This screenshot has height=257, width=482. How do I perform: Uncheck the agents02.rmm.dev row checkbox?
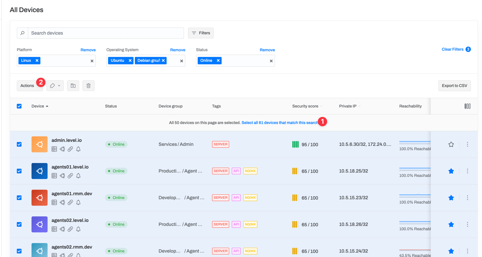pyautogui.click(x=19, y=251)
